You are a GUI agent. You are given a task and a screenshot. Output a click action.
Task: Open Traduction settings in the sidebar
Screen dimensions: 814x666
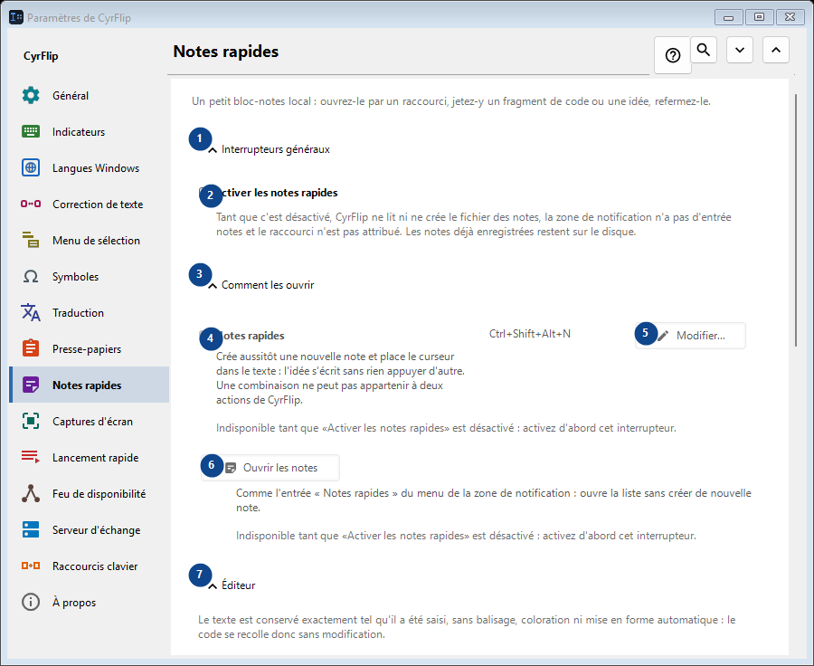(x=90, y=313)
